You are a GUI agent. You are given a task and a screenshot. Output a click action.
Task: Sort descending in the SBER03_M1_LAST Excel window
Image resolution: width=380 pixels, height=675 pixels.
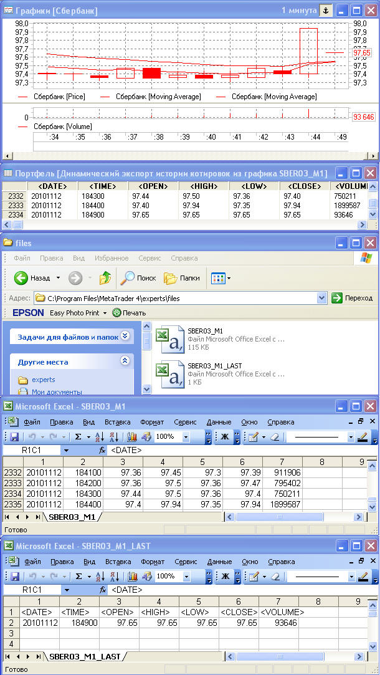pos(113,577)
